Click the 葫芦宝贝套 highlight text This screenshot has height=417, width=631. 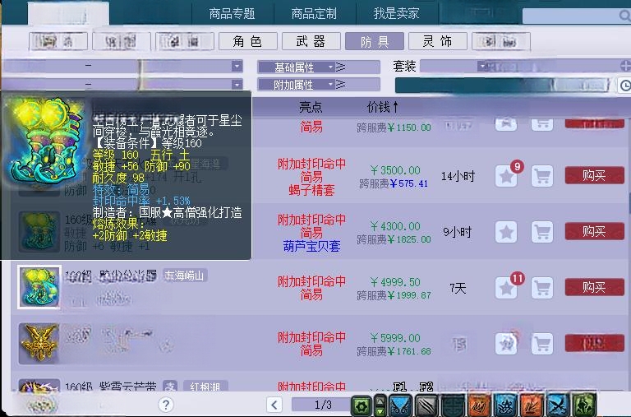311,246
